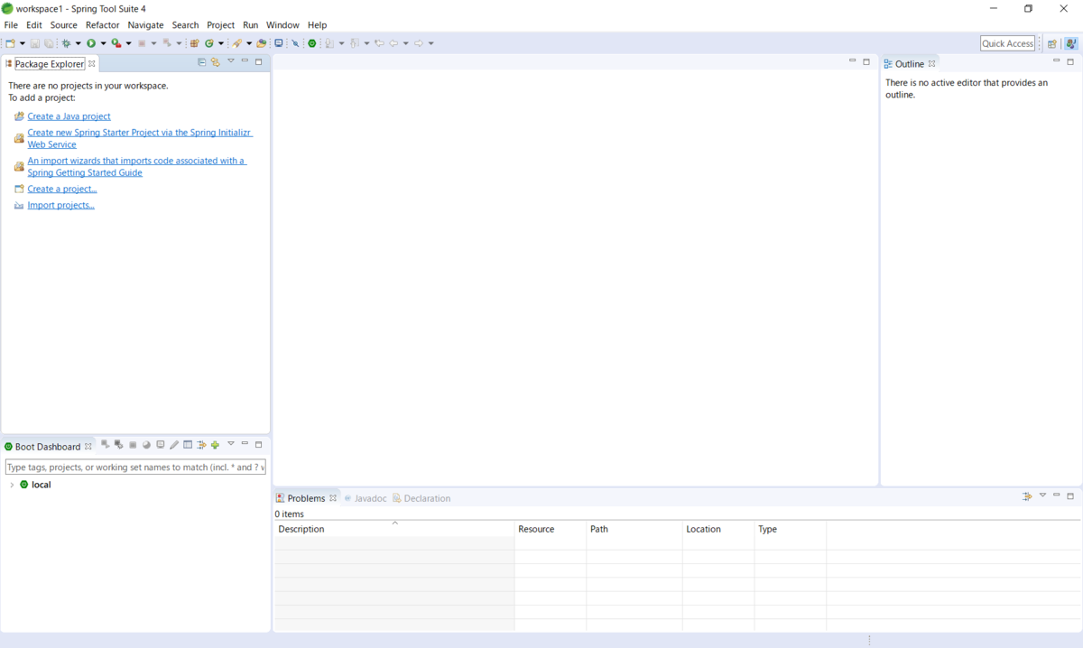Click Collapse All in Package Explorer
This screenshot has height=648, width=1083.
(202, 62)
